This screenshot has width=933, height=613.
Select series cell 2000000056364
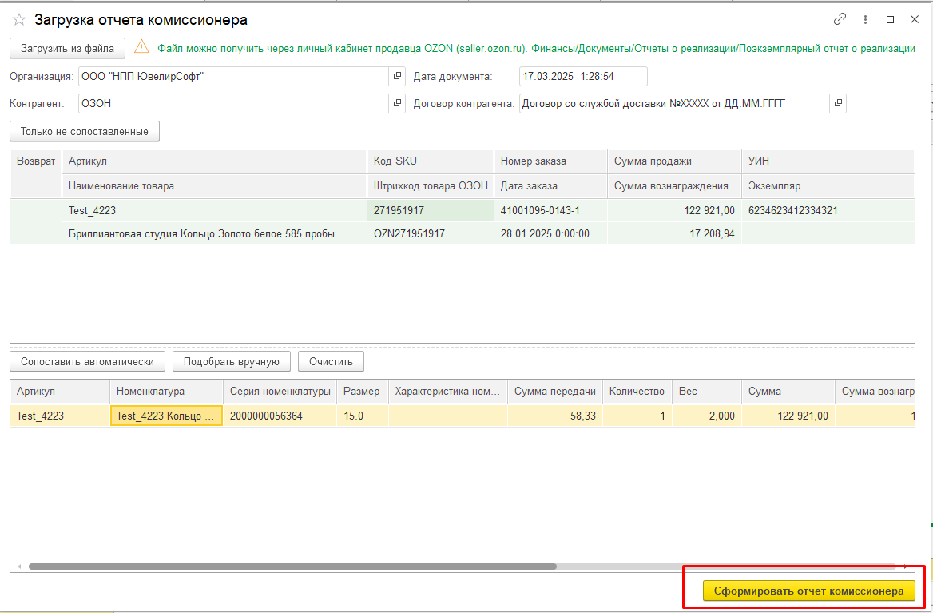tap(280, 416)
